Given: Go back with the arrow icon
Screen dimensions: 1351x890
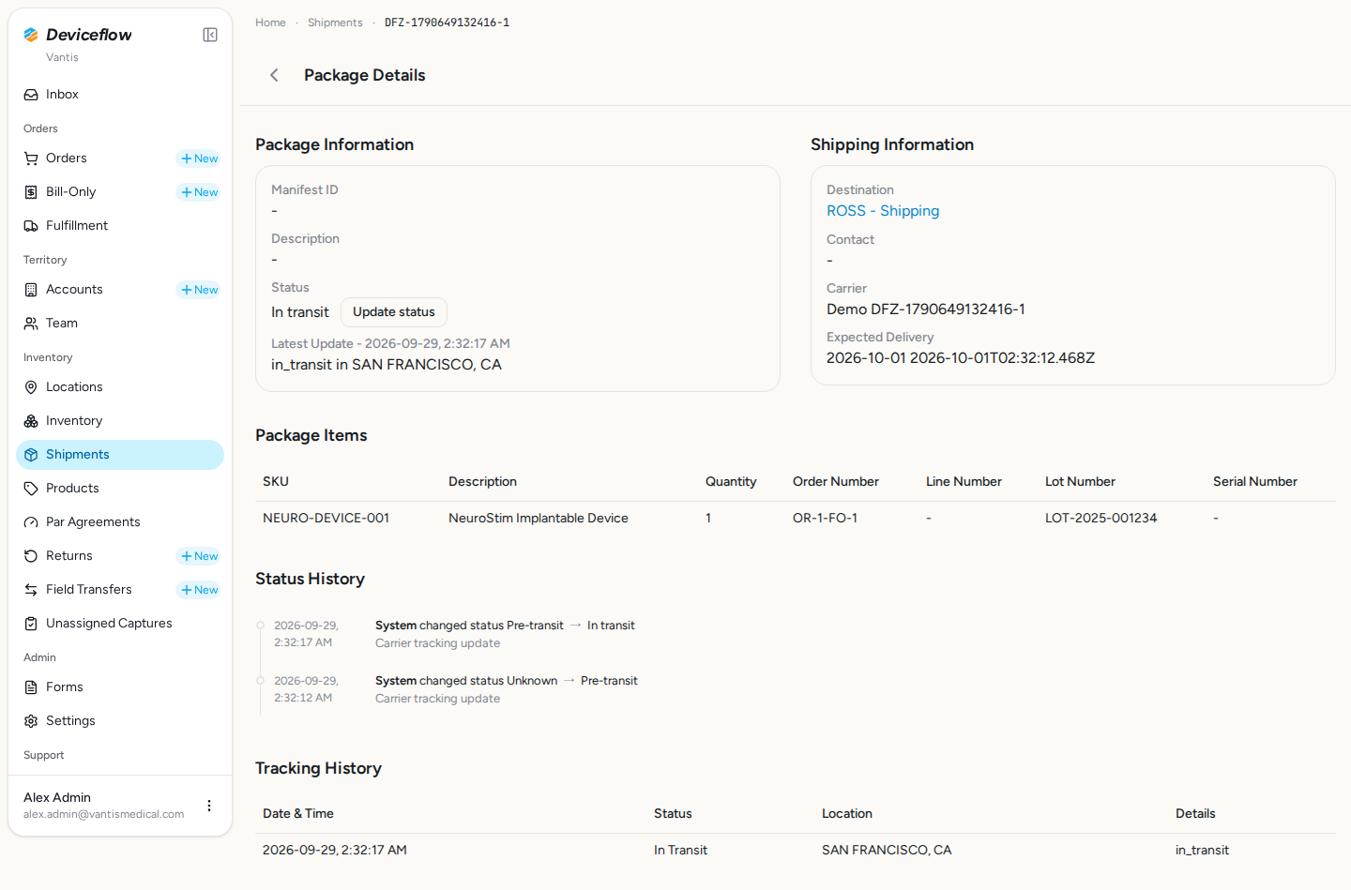Looking at the screenshot, I should [274, 75].
